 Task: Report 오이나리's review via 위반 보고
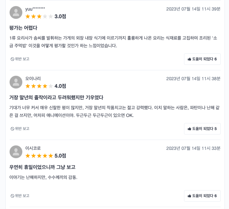20,129
